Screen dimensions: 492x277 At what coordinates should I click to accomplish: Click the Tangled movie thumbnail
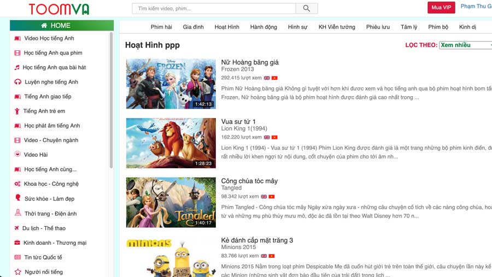(x=171, y=202)
